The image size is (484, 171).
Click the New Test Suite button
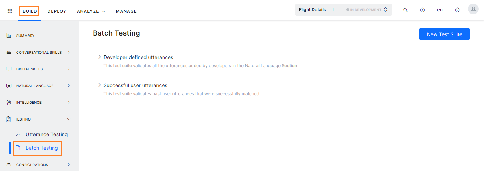click(x=444, y=34)
